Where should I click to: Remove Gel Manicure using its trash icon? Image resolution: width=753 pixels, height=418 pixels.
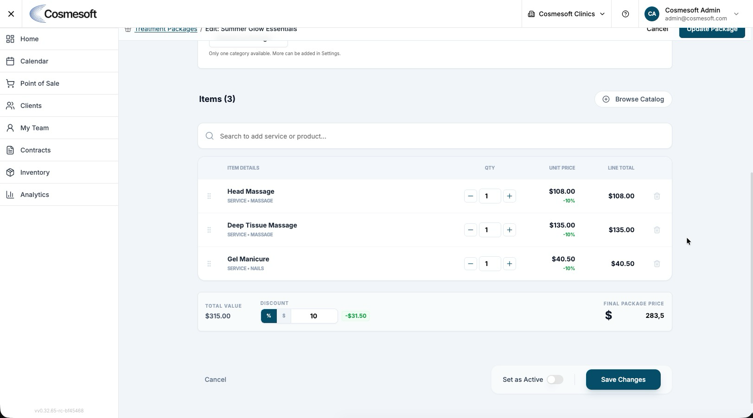657,264
